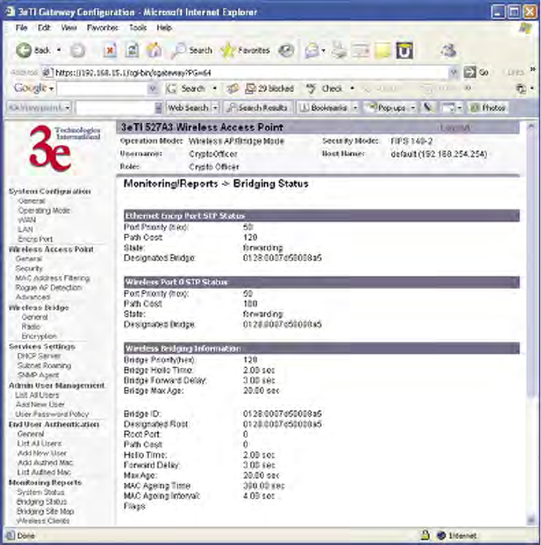Click the Edit page icon next to Print
The height and width of the screenshot is (545, 541).
click(360, 51)
